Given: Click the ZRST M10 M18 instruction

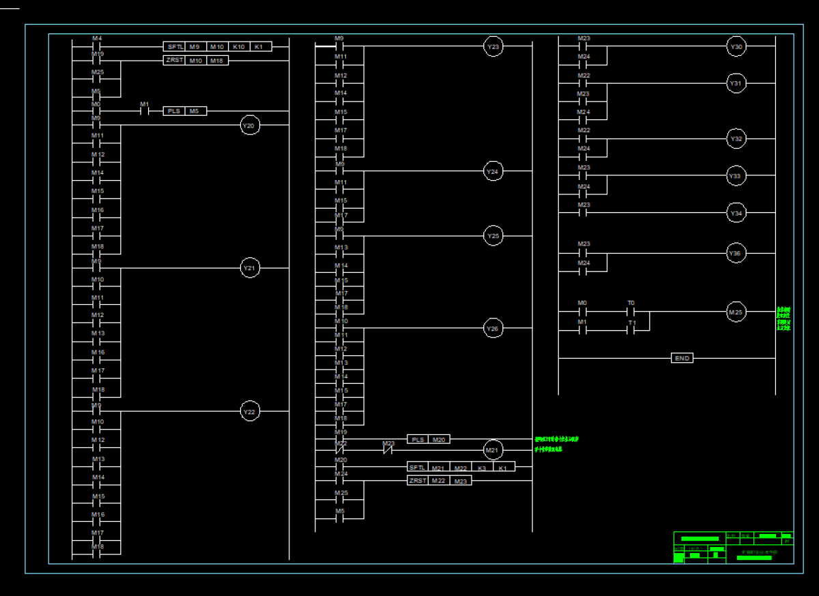Looking at the screenshot, I should click(x=196, y=61).
